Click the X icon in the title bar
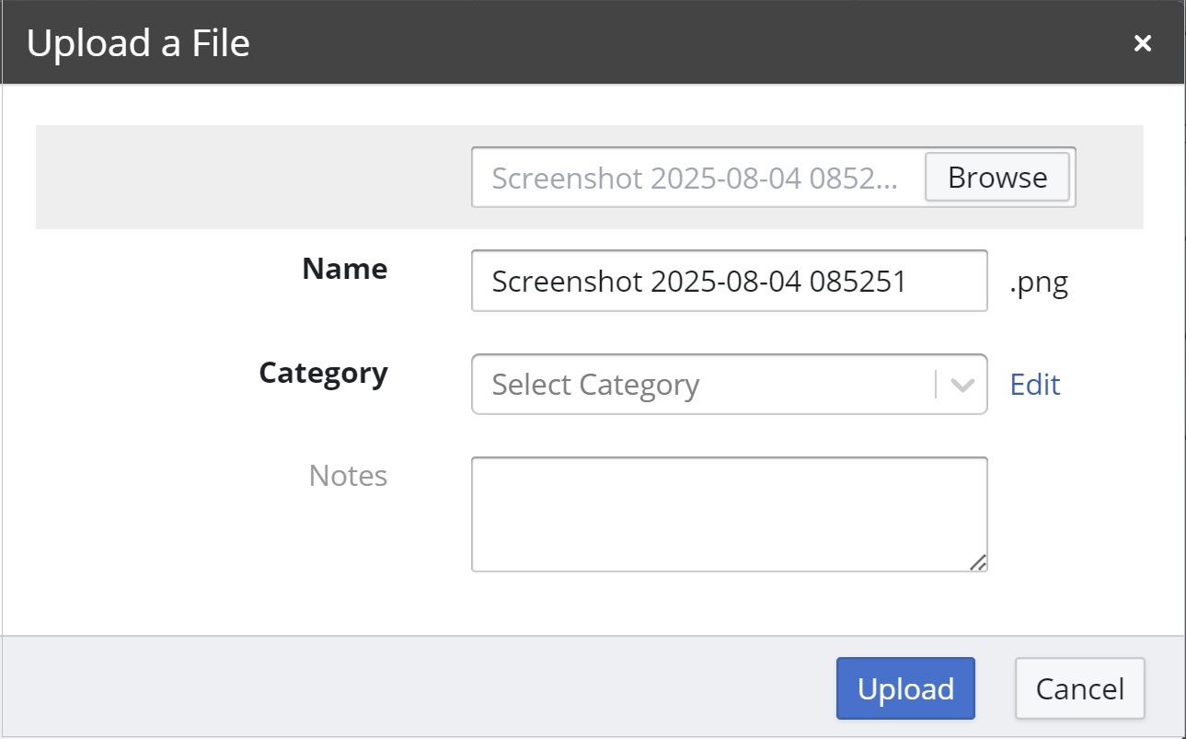1186x739 pixels. point(1142,42)
